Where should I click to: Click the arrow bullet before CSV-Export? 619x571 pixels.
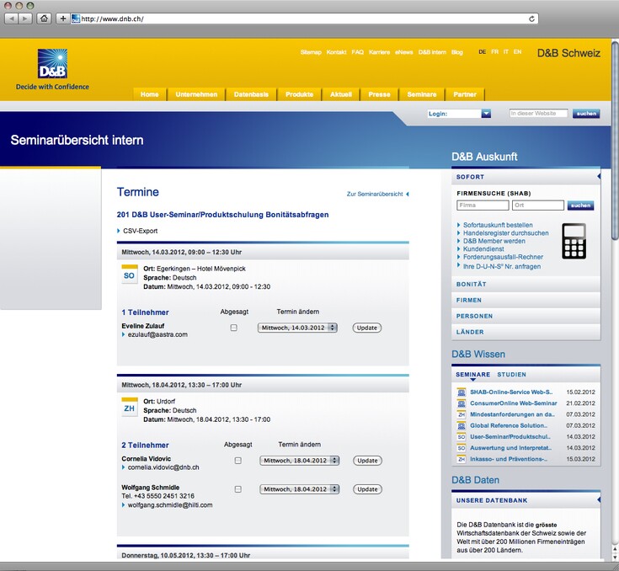point(119,231)
